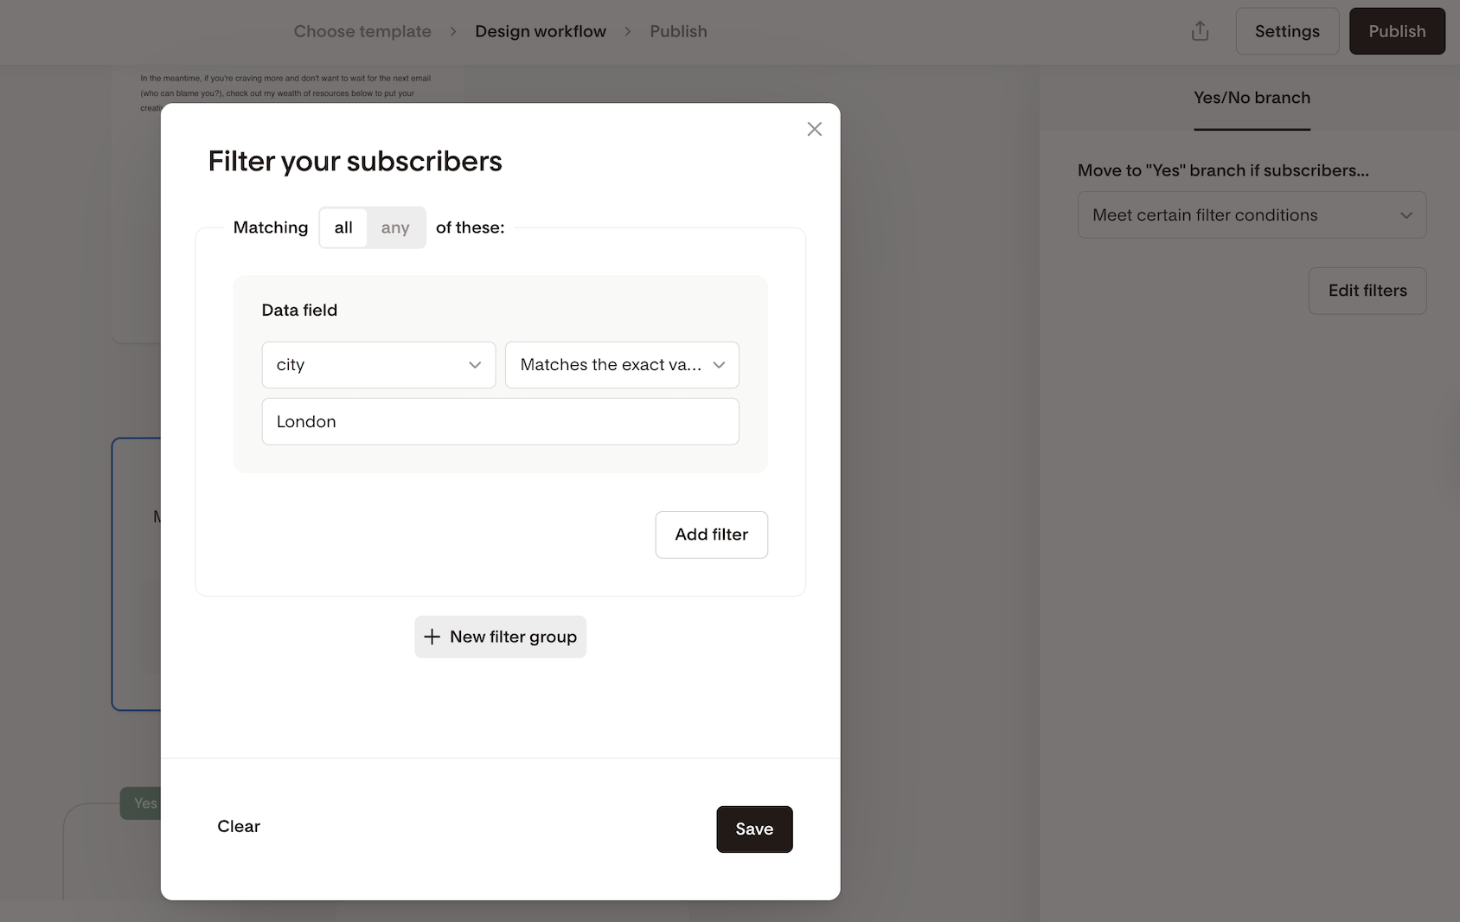Click chevron on Matches the exact value dropdown
The height and width of the screenshot is (922, 1460).
pos(719,365)
